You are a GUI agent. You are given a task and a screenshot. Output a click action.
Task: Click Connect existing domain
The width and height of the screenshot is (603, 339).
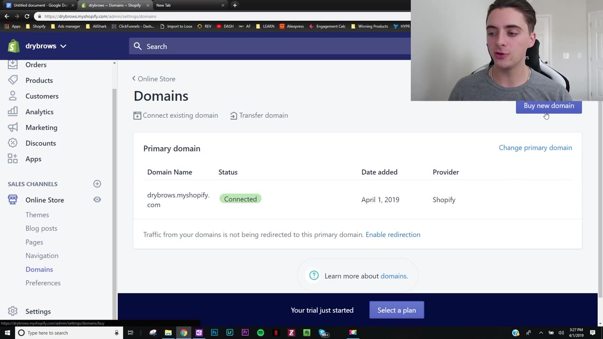click(x=176, y=115)
